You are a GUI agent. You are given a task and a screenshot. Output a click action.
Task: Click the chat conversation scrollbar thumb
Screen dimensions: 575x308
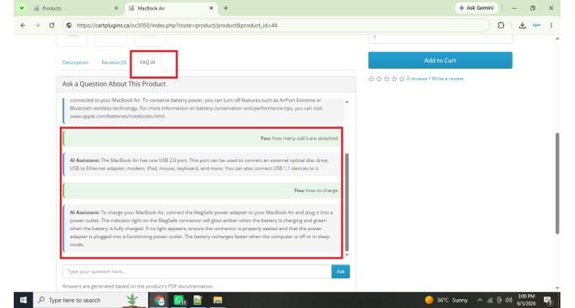pyautogui.click(x=347, y=202)
